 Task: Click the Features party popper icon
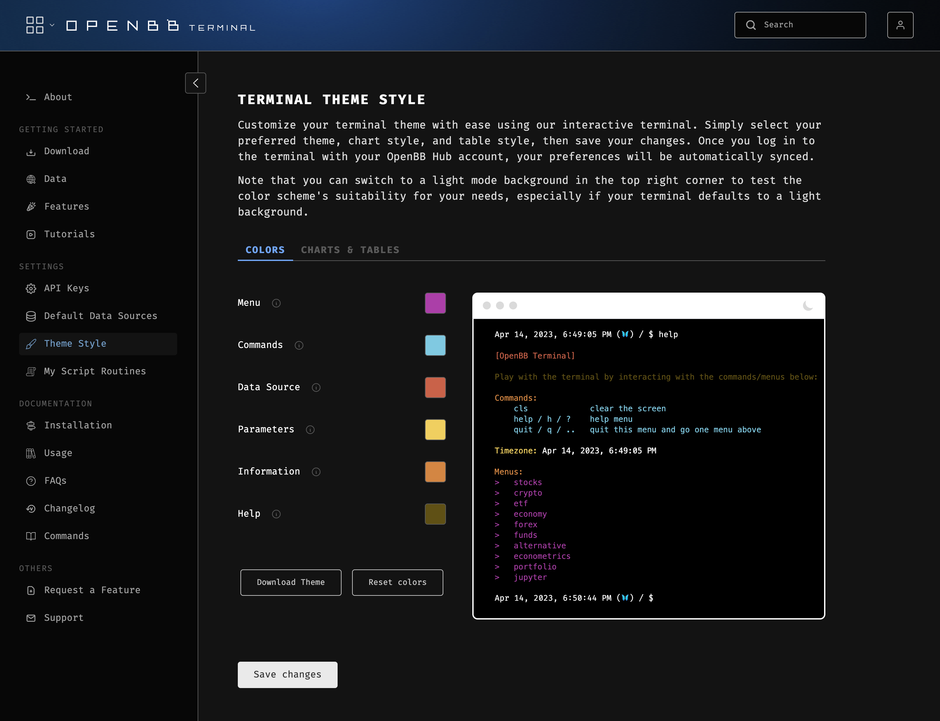31,207
